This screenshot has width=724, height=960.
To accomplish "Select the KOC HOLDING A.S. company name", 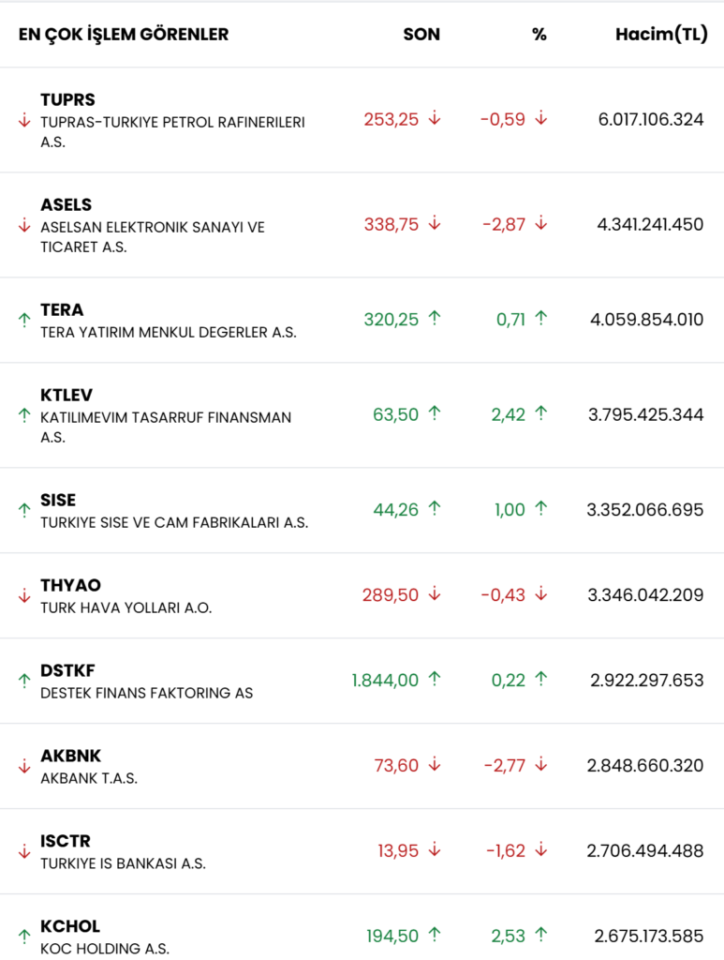I will tap(104, 949).
